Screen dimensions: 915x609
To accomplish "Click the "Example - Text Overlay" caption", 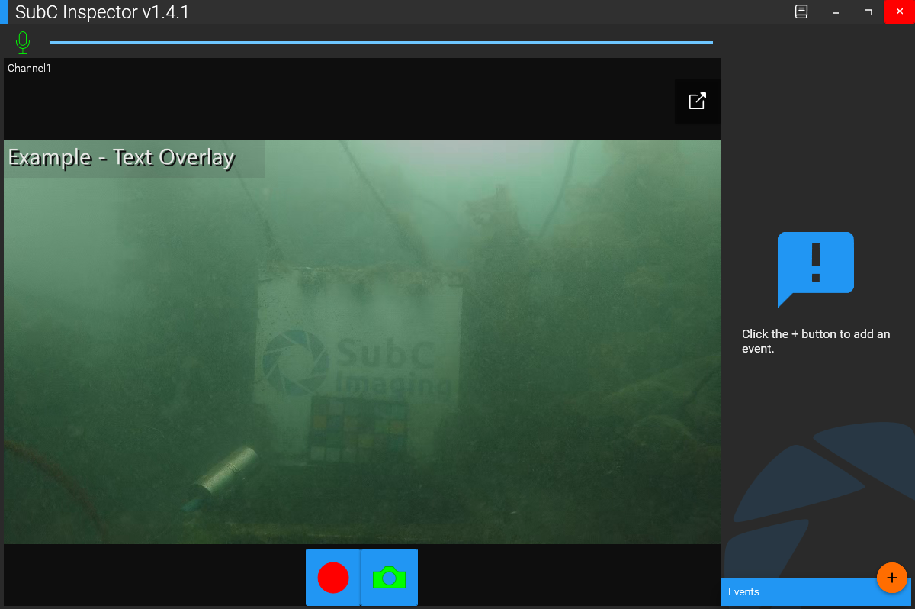I will coord(121,158).
